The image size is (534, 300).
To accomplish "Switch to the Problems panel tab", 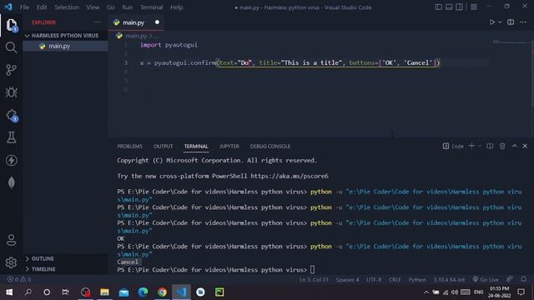I will [130, 147].
